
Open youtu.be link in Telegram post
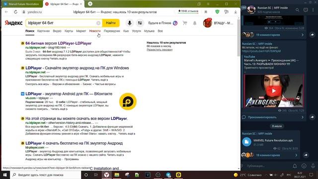pyautogui.click(x=261, y=51)
